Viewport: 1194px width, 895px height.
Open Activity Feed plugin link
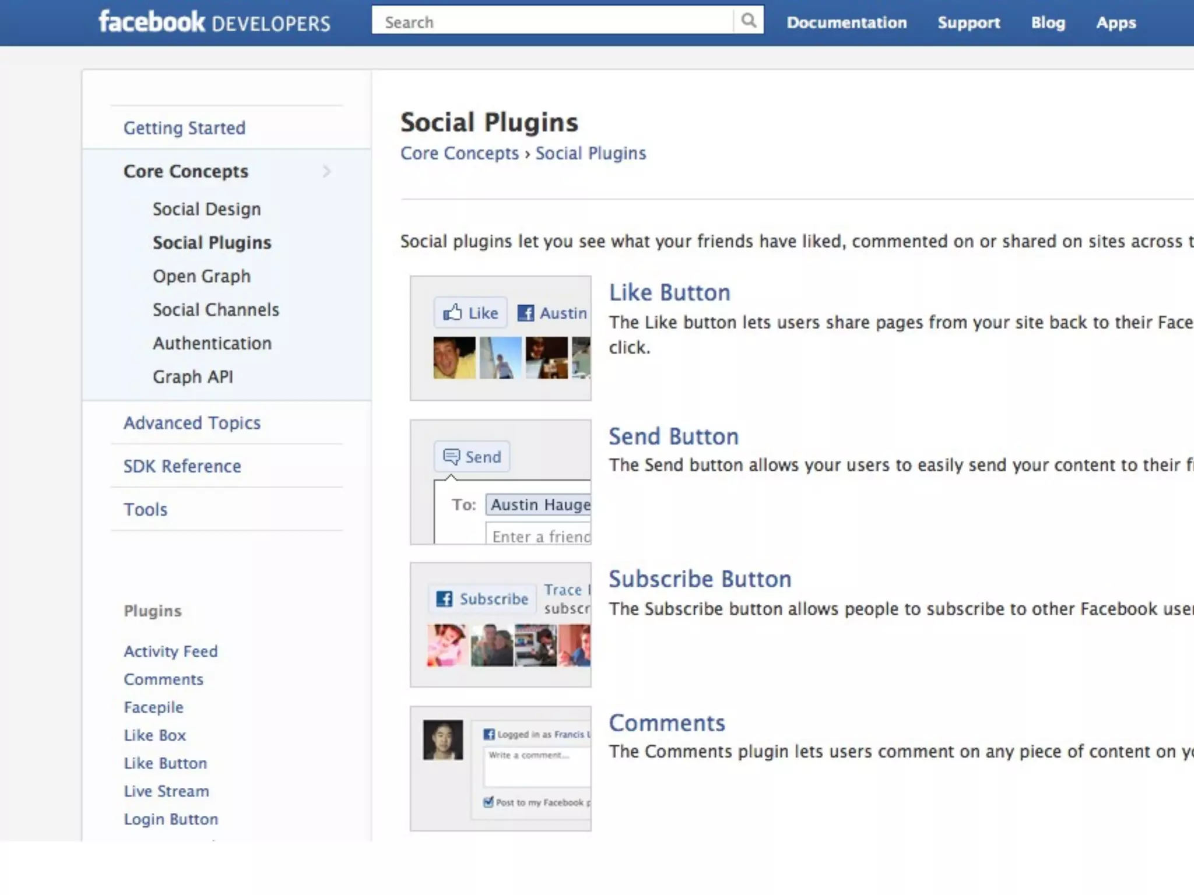point(170,651)
